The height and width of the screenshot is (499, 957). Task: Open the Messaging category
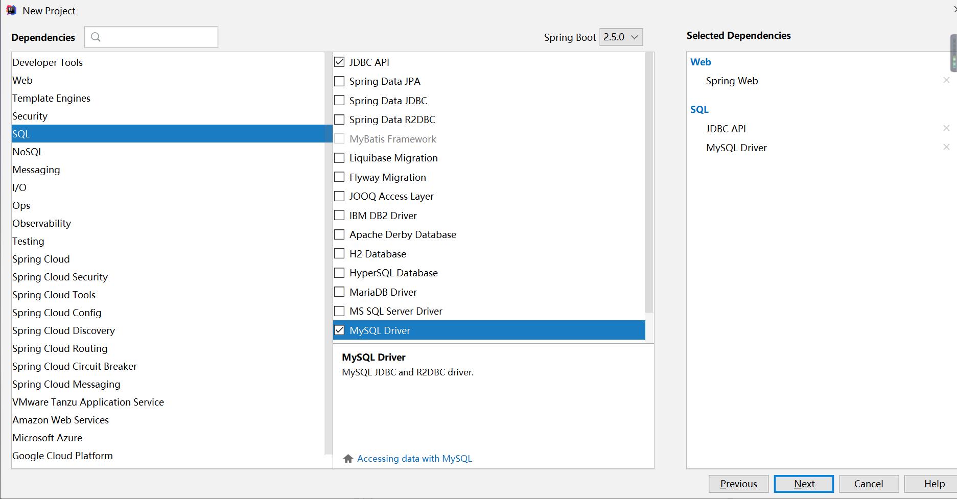coord(168,170)
